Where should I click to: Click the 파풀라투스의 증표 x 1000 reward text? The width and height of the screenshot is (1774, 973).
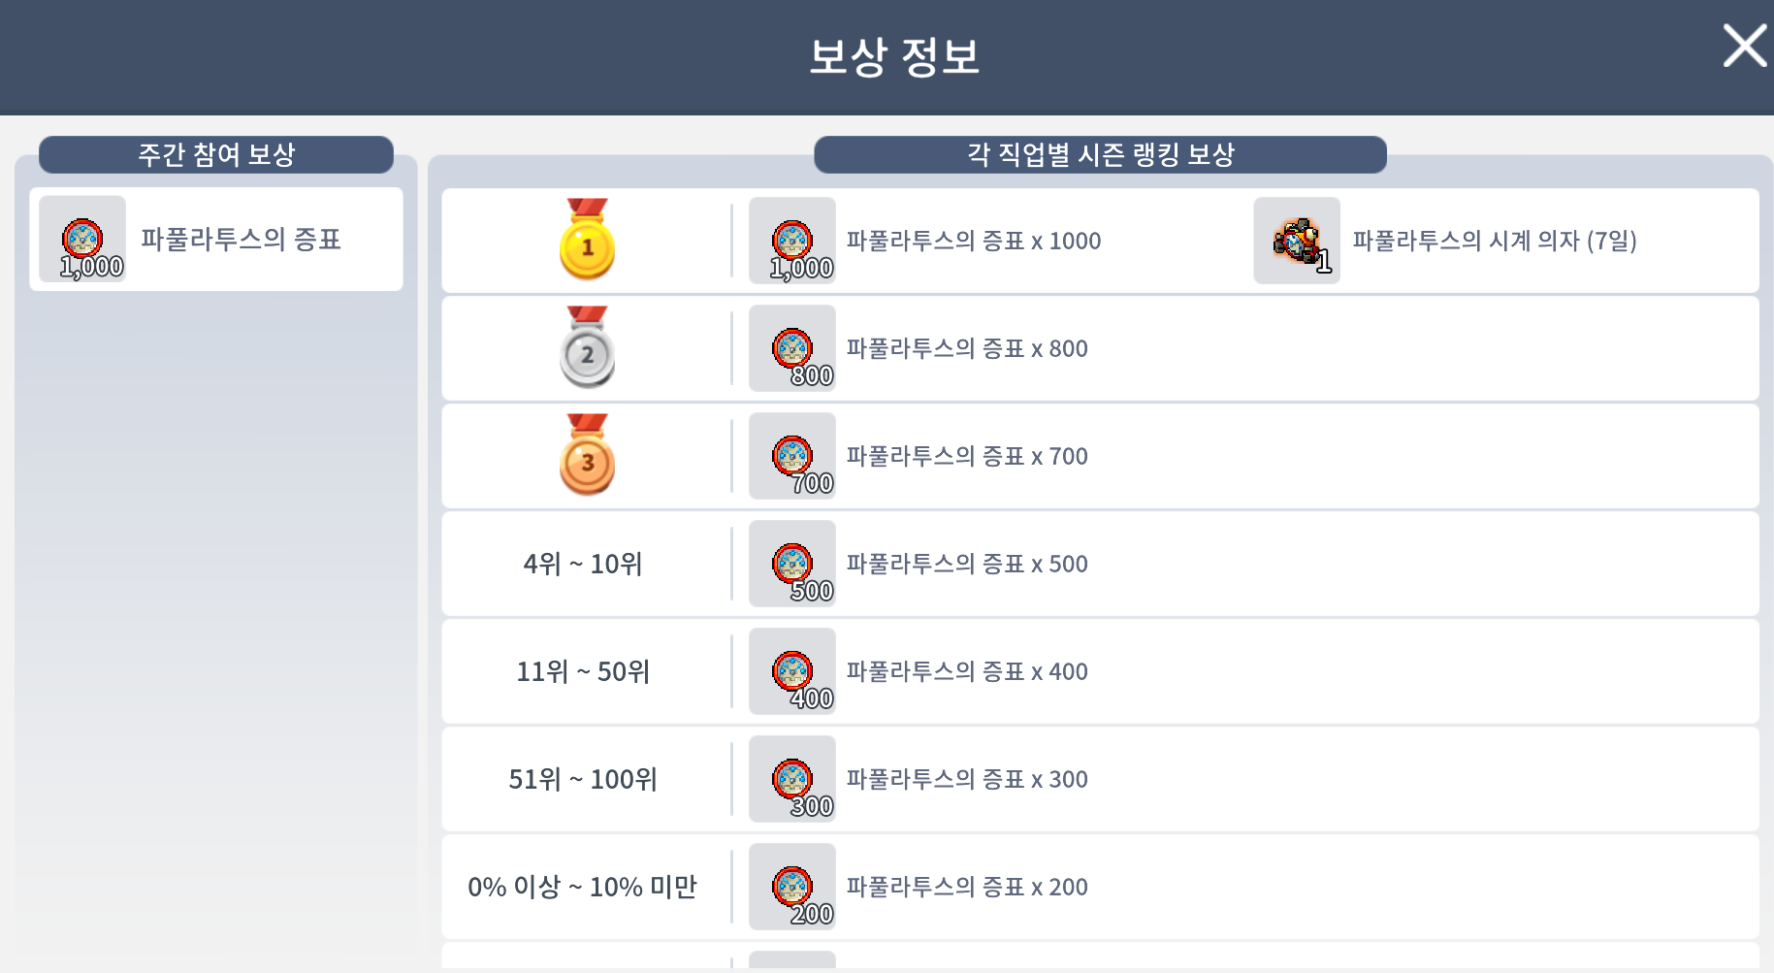coord(972,241)
